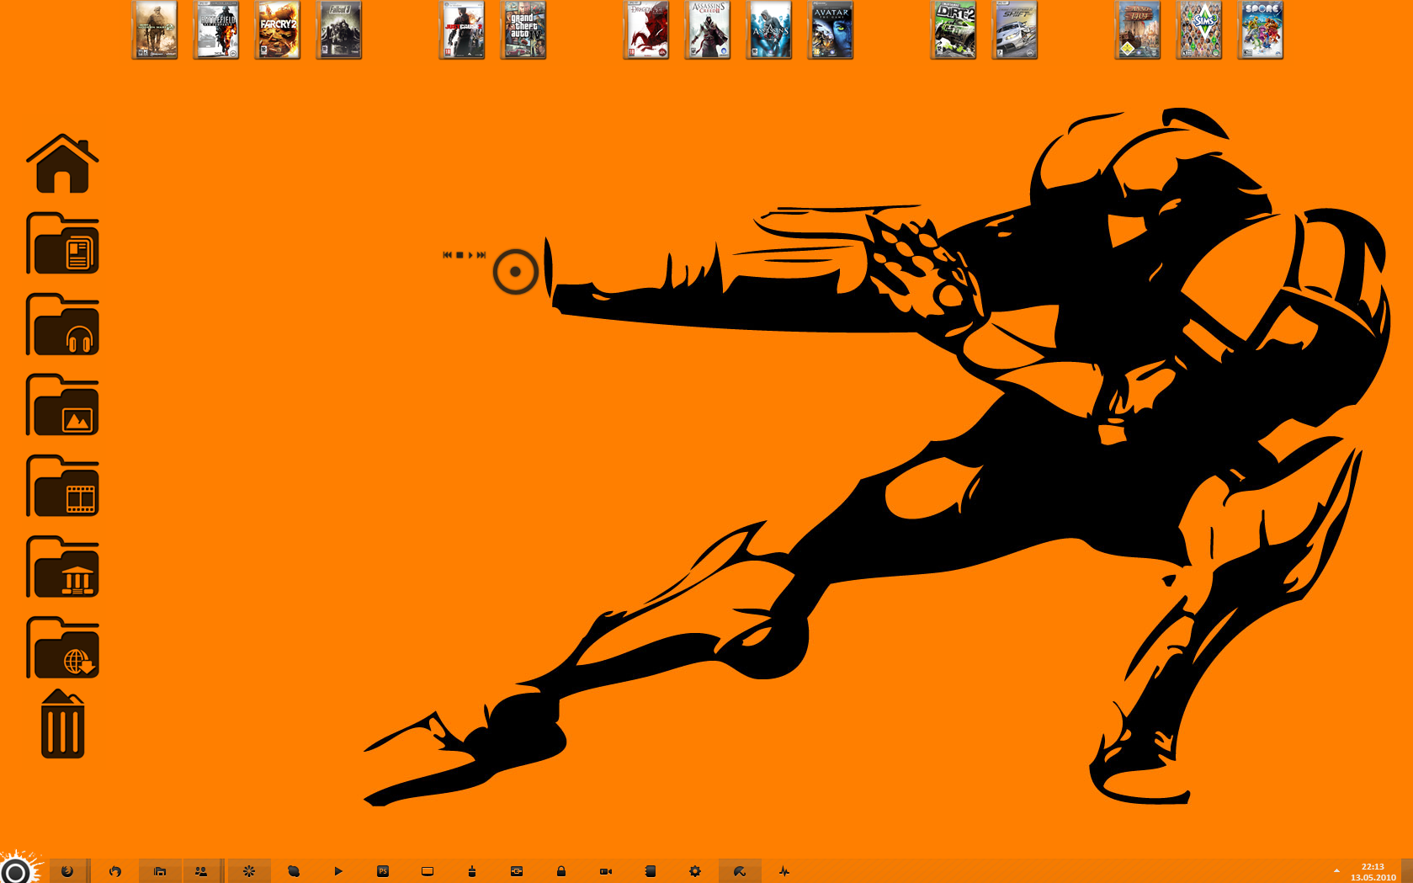The image size is (1413, 883).
Task: Open the Home folder icon
Action: point(62,163)
